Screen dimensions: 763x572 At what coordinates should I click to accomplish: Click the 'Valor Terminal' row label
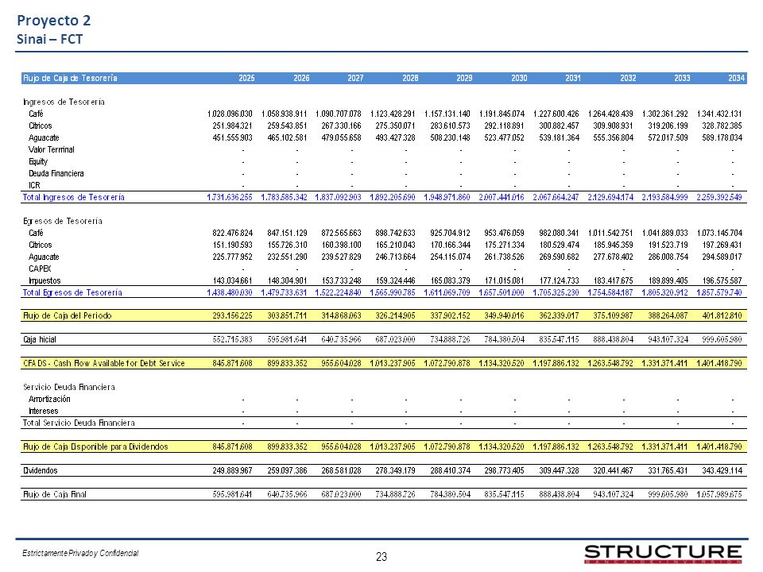52,149
